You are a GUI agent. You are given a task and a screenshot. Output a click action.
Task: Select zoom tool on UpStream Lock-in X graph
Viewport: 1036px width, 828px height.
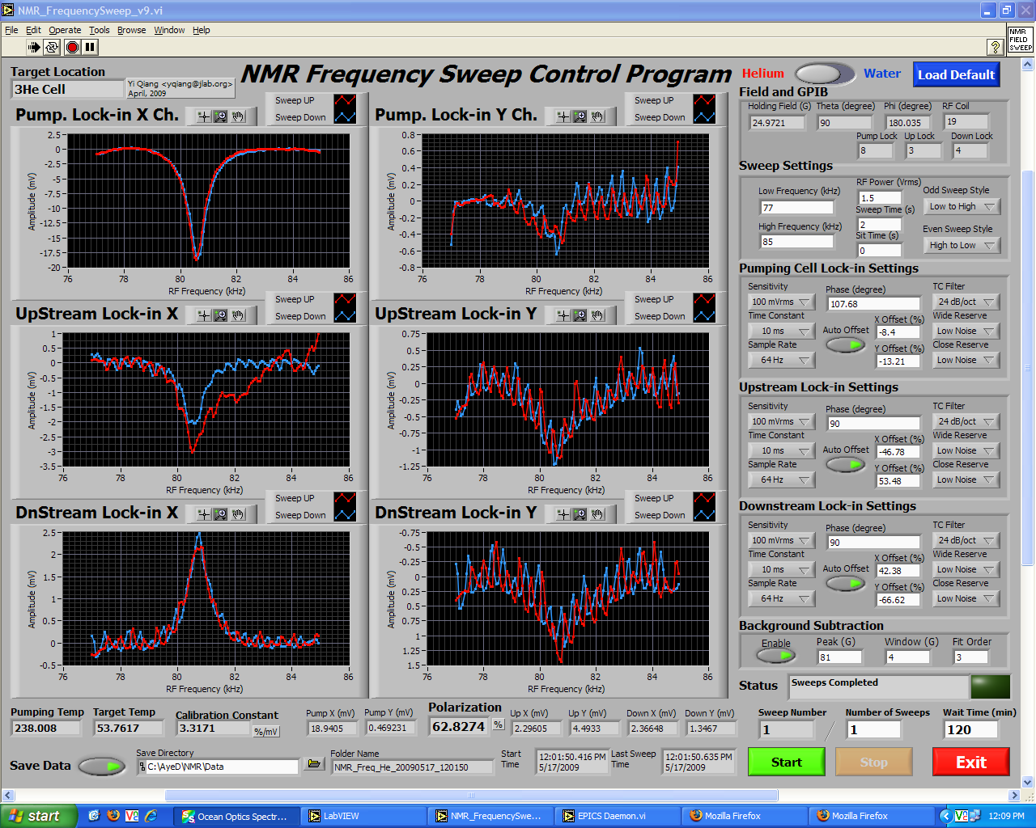coord(220,315)
